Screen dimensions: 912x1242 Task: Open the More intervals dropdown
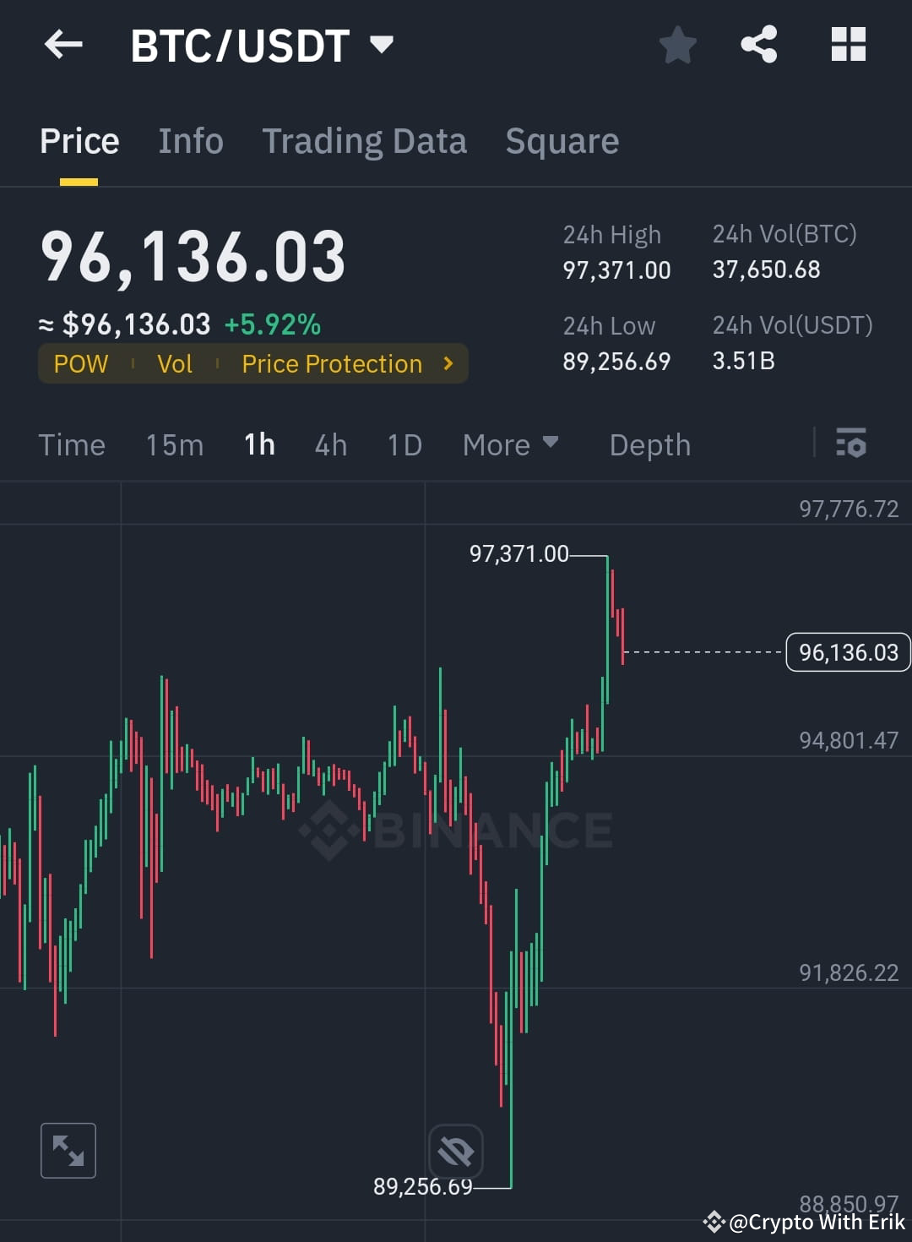coord(510,444)
